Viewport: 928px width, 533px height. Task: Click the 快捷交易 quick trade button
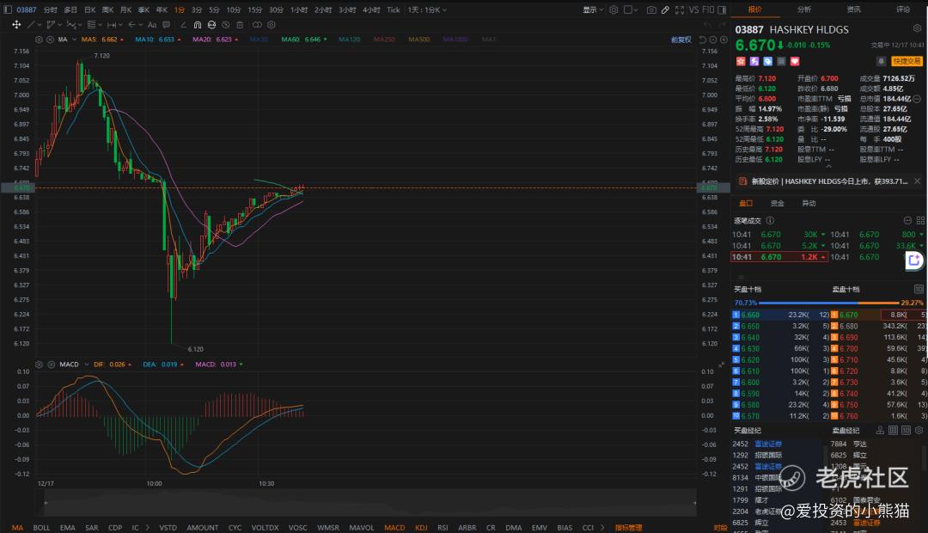tap(907, 61)
